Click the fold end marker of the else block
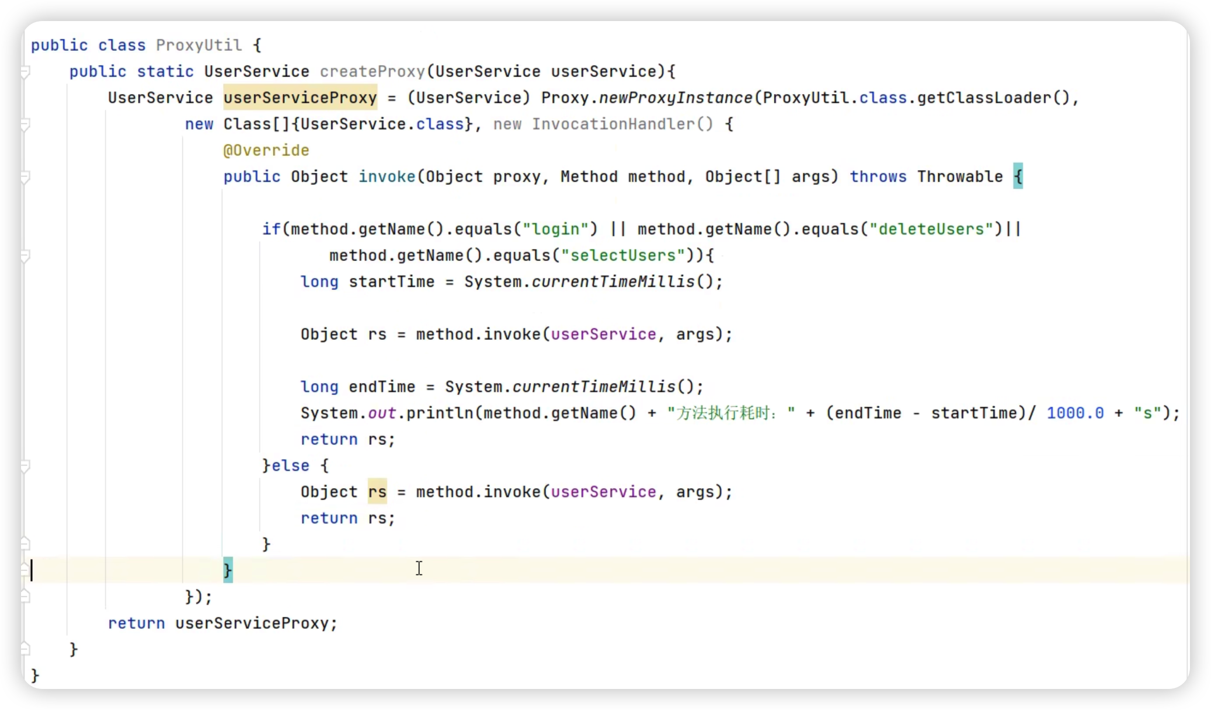 click(x=25, y=544)
